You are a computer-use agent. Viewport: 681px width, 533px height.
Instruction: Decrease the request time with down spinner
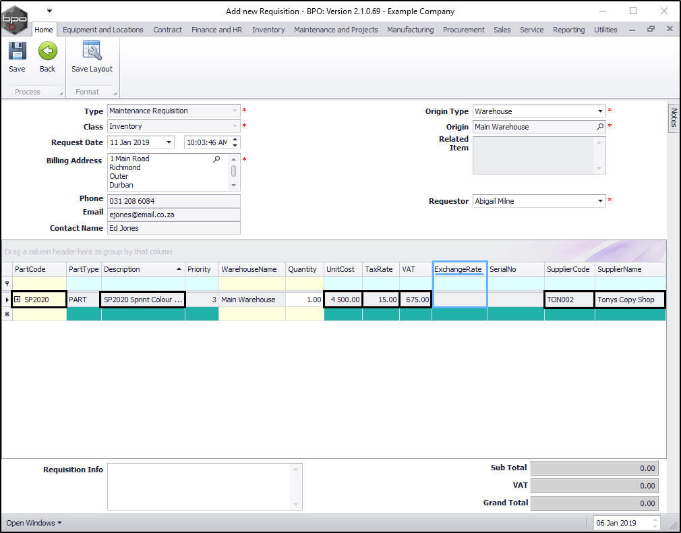click(235, 145)
